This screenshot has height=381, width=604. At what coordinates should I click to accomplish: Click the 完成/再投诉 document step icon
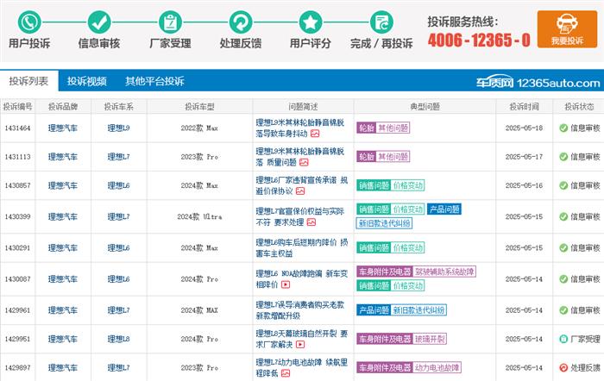coord(381,22)
